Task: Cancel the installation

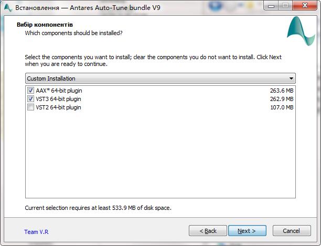Action: click(292, 231)
